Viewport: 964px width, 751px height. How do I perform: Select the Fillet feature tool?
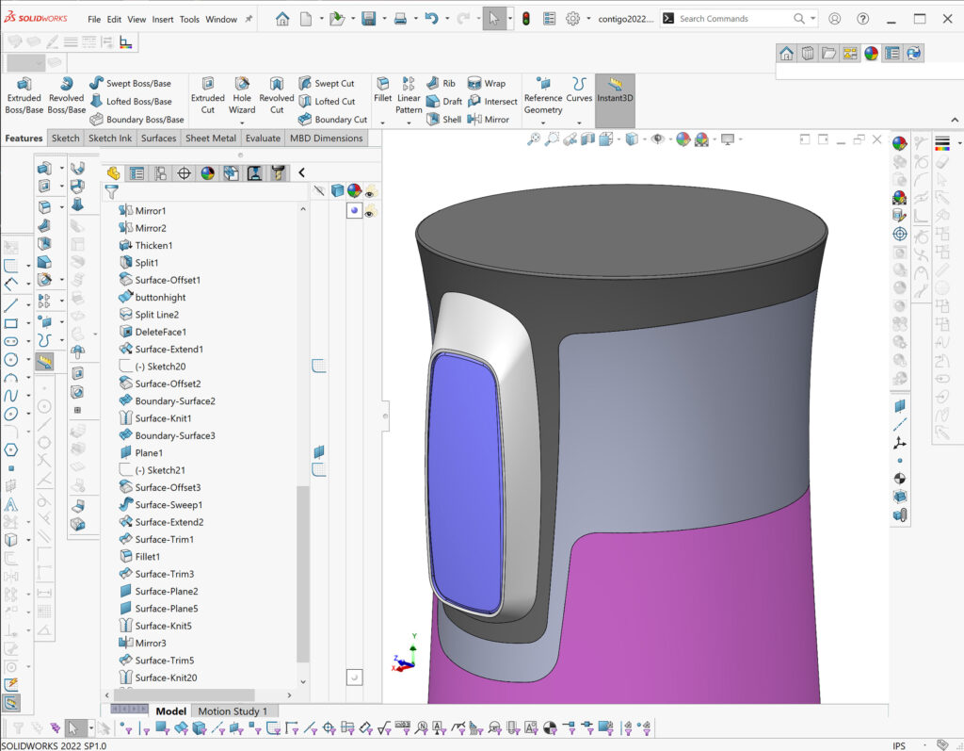pyautogui.click(x=381, y=95)
